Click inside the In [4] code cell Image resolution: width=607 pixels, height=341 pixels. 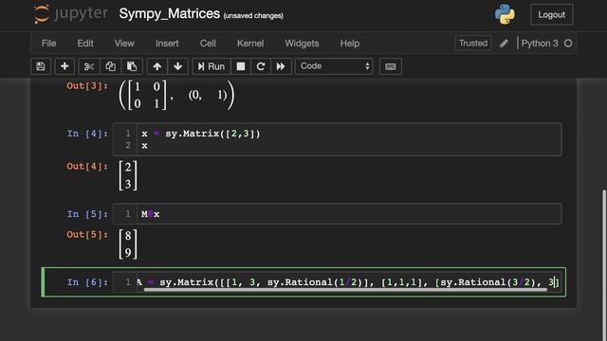pos(337,139)
